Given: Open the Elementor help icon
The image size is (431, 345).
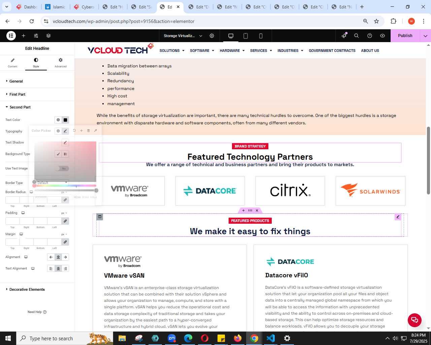Looking at the screenshot, I should pos(370,36).
